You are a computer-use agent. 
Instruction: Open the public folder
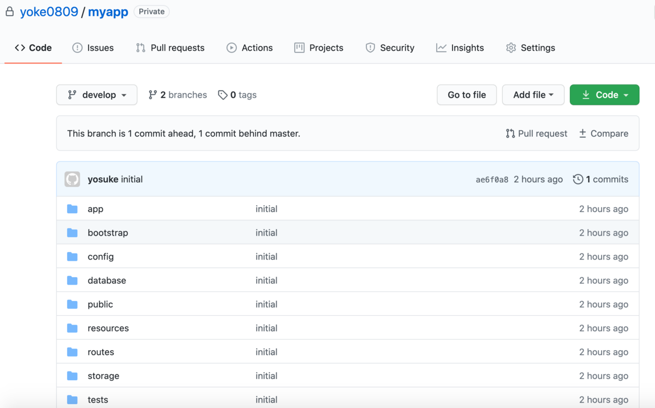100,304
